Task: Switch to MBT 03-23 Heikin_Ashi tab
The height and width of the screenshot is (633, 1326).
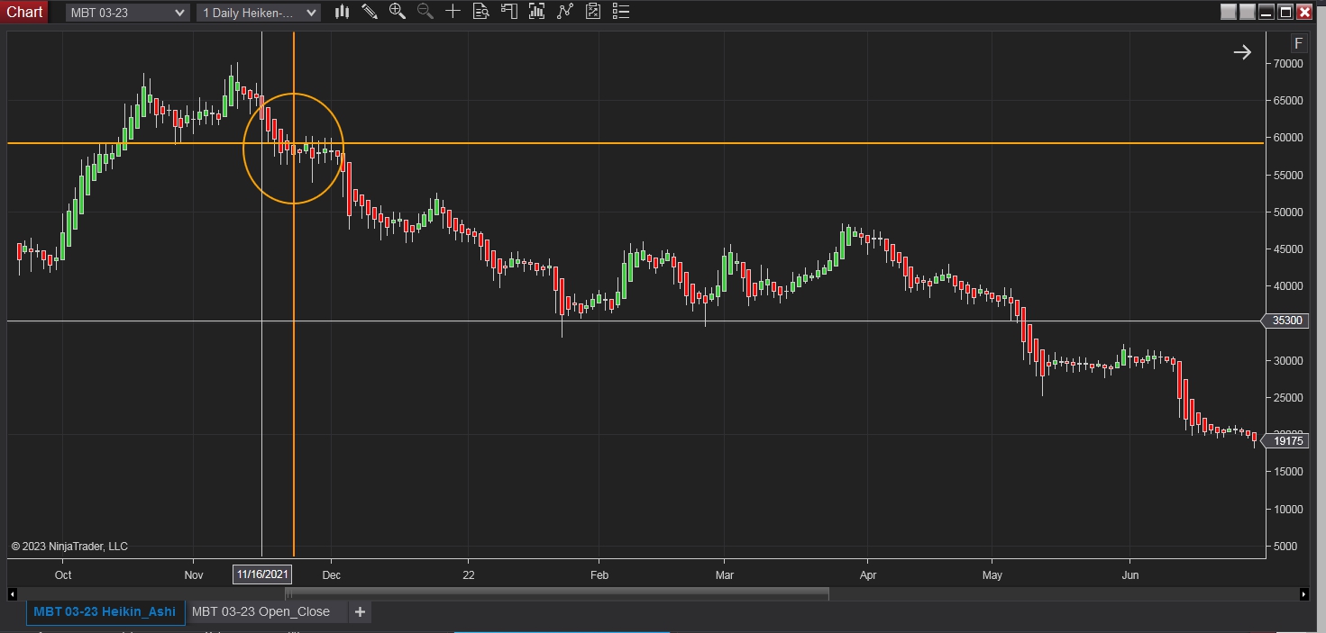Action: (x=105, y=611)
